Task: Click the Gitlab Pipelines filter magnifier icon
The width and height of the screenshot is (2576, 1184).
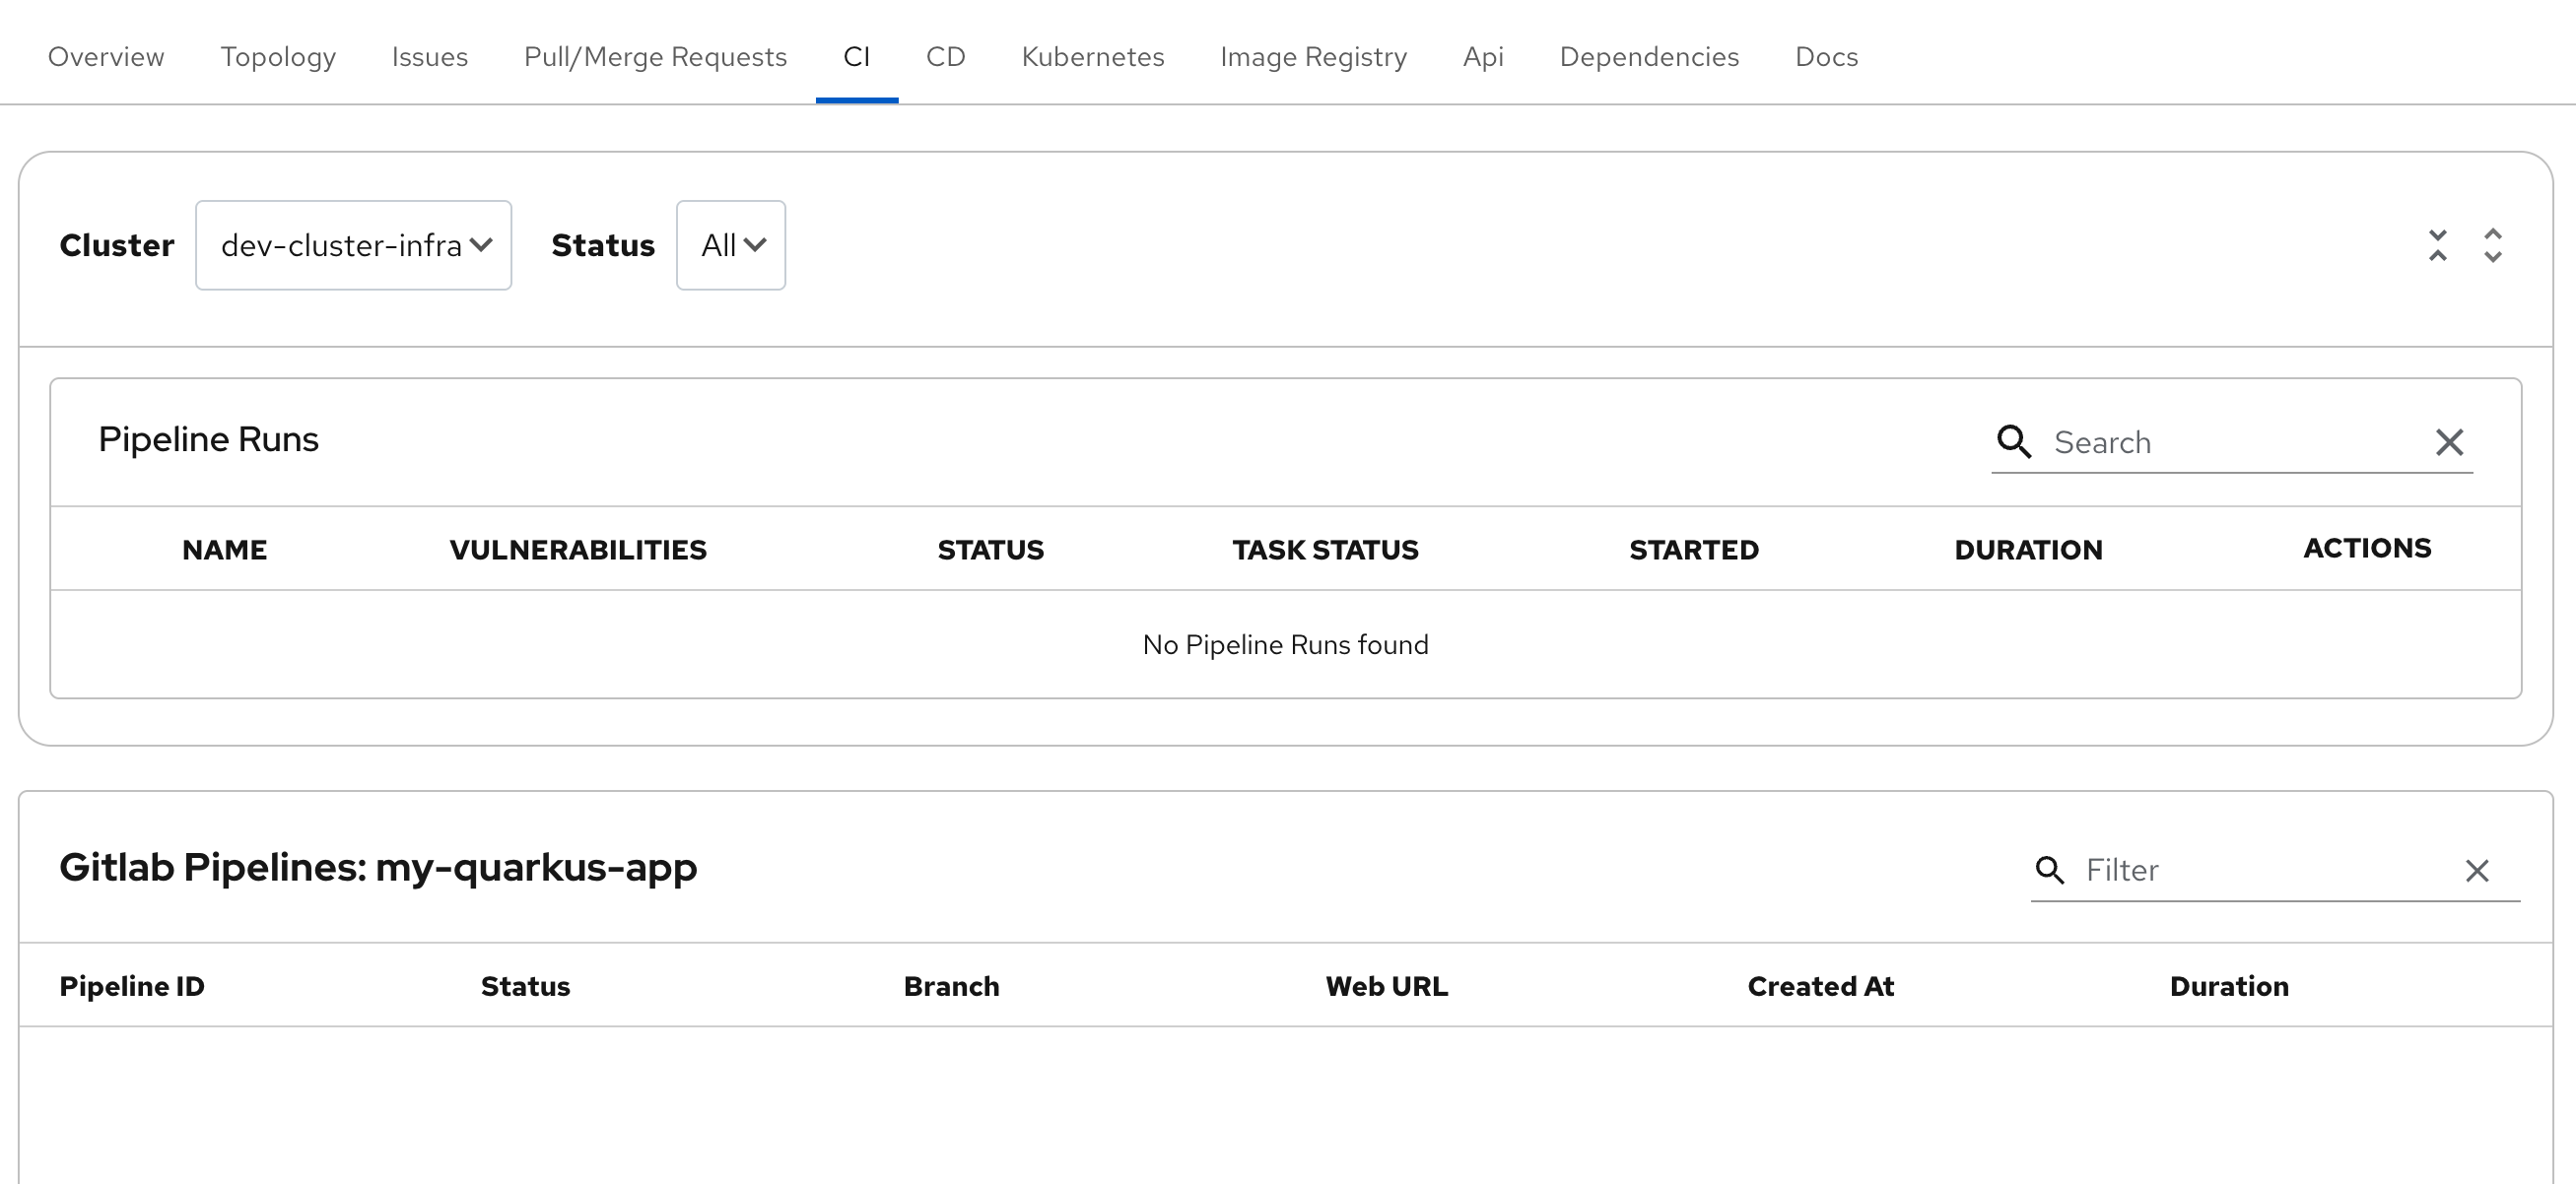Action: [x=2049, y=870]
